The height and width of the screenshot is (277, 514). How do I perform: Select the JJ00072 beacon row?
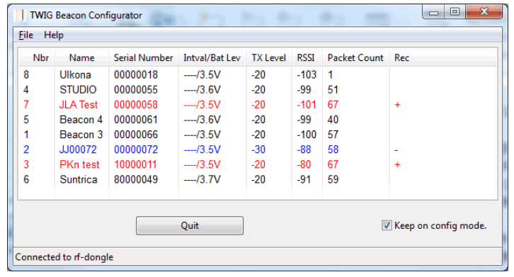click(x=258, y=149)
